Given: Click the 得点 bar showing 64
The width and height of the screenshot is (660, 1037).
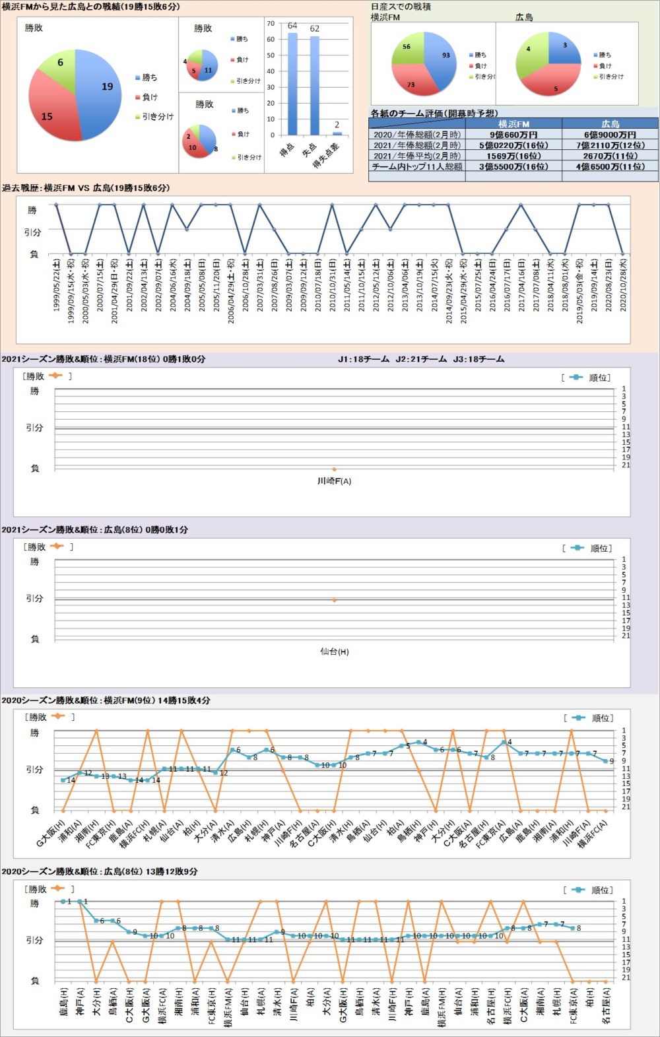Looking at the screenshot, I should click(292, 84).
